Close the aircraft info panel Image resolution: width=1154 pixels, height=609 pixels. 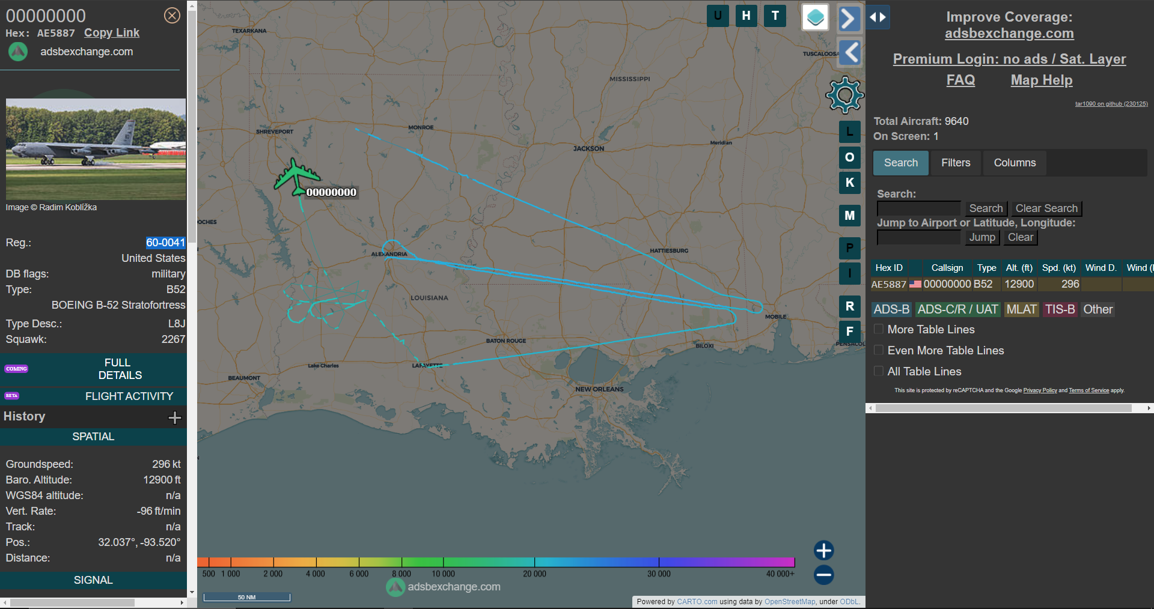pyautogui.click(x=172, y=15)
